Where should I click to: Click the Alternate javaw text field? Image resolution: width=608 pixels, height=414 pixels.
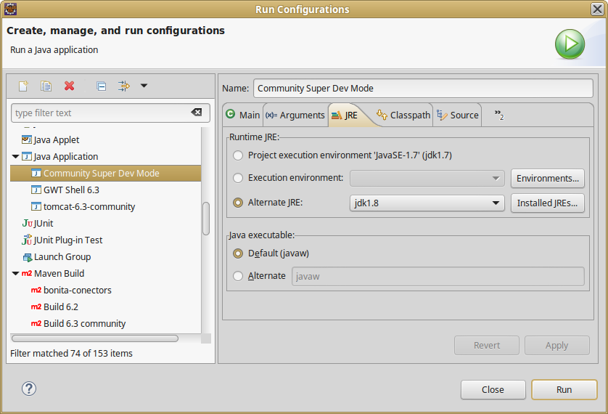point(437,276)
